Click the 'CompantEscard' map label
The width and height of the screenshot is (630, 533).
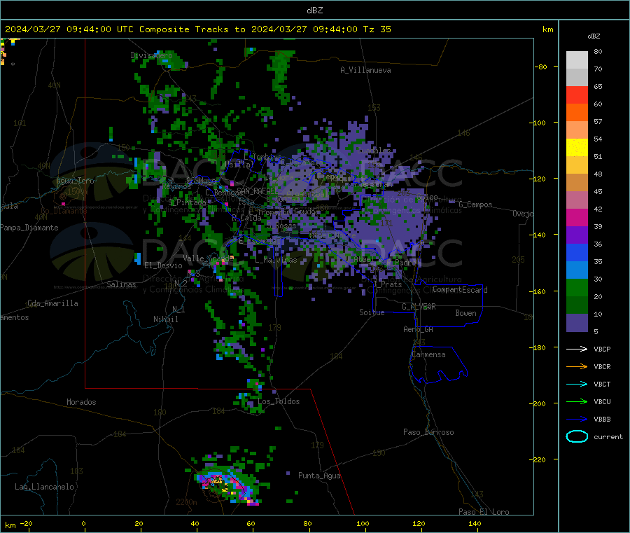coord(460,290)
